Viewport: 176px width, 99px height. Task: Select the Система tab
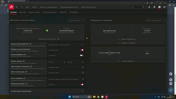tap(13, 12)
